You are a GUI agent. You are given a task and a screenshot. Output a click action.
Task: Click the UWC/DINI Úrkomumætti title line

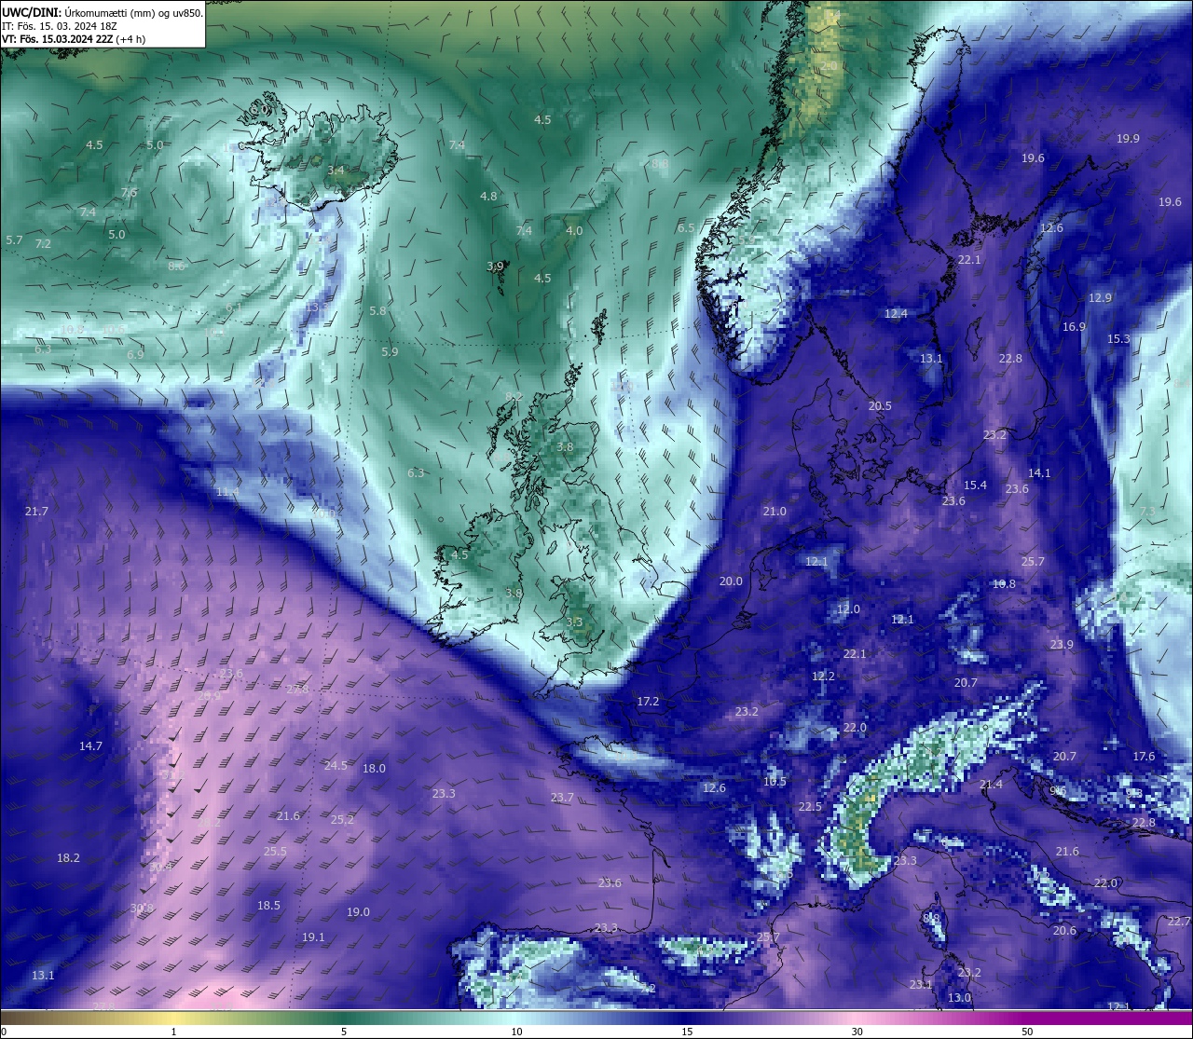point(103,12)
